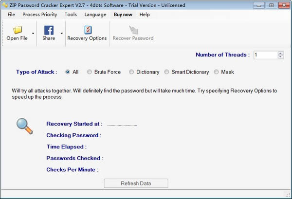The height and width of the screenshot is (199, 292).
Task: Open the Language menu
Action: pyautogui.click(x=95, y=15)
